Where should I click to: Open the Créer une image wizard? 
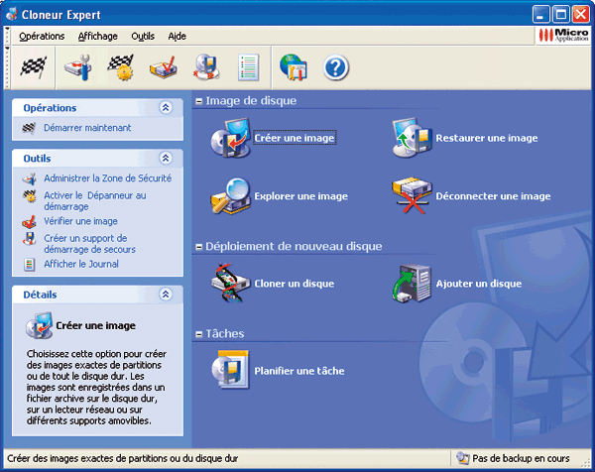coord(294,139)
